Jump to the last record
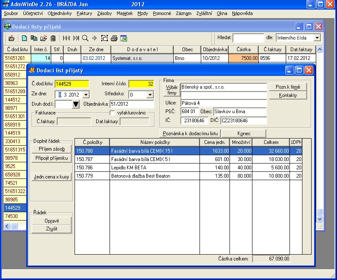Screen dimensions: 337x280 tap(76, 38)
